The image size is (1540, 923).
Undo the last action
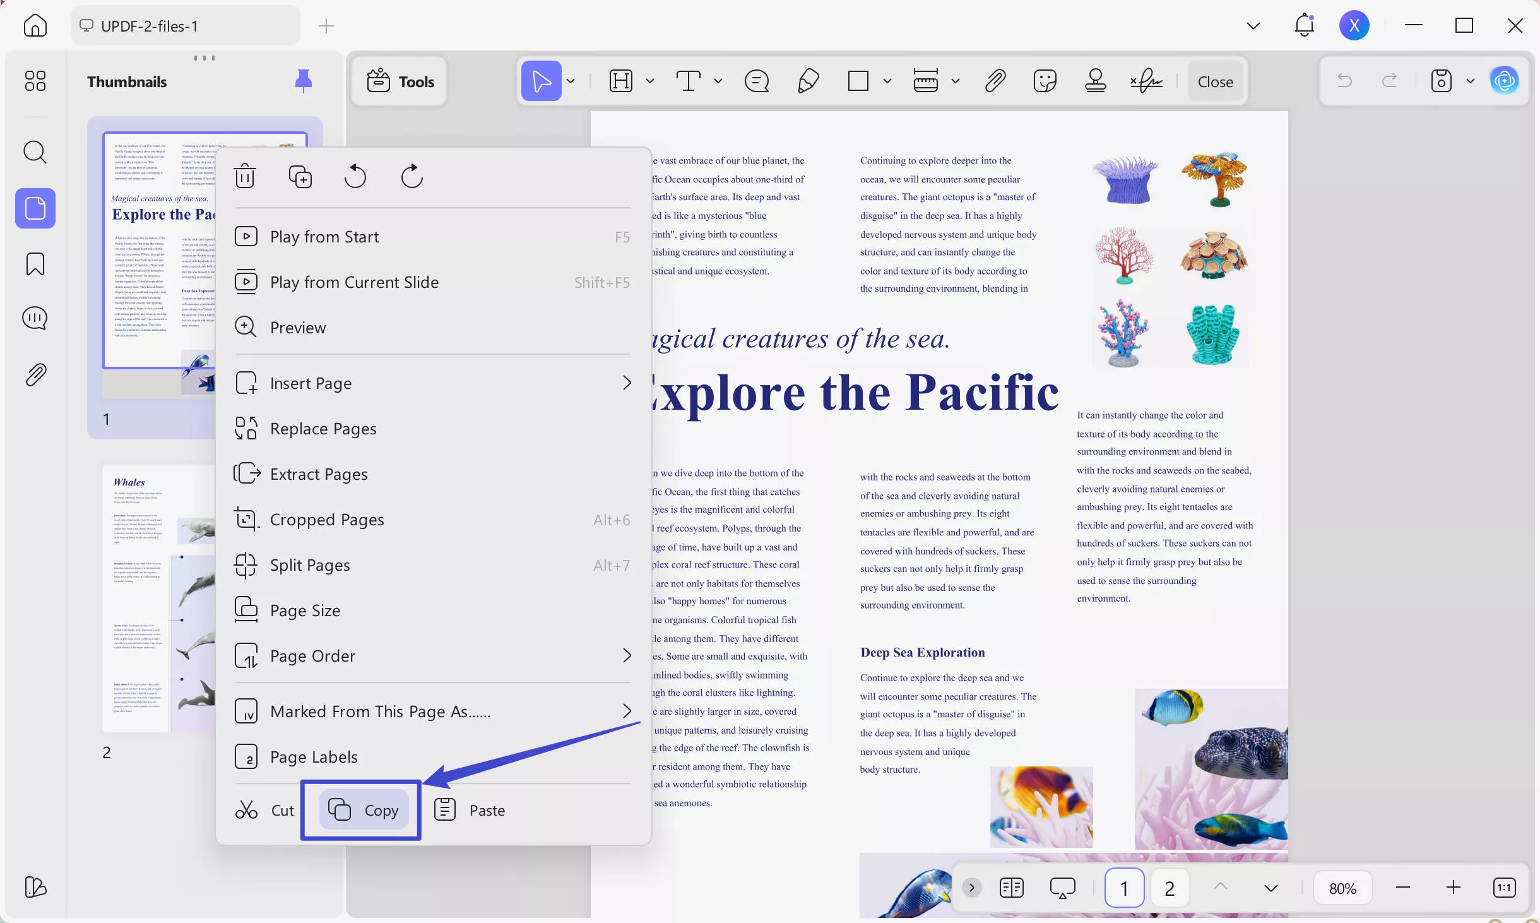1344,81
